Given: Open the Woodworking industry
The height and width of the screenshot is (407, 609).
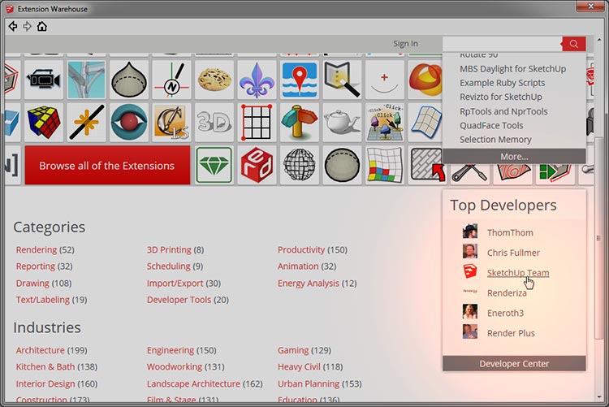Looking at the screenshot, I should (175, 366).
